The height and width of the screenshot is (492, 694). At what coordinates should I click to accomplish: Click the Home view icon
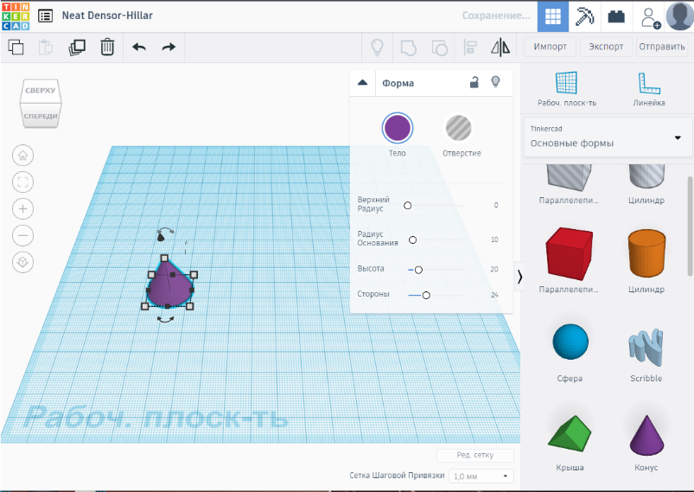point(23,156)
